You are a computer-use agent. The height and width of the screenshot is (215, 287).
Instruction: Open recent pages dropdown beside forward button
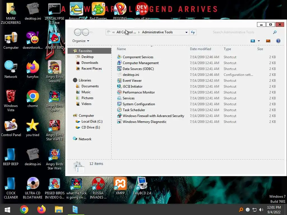coord(91,32)
